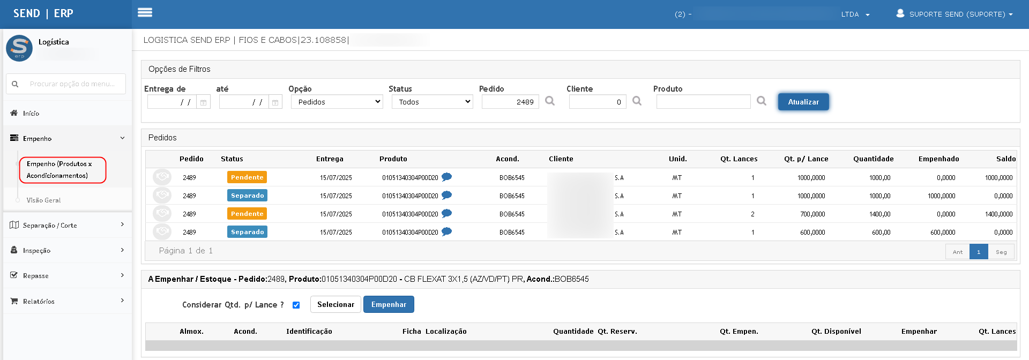
Task: Click handshake icon on Pendente row with quantity 1400,00
Action: [162, 213]
